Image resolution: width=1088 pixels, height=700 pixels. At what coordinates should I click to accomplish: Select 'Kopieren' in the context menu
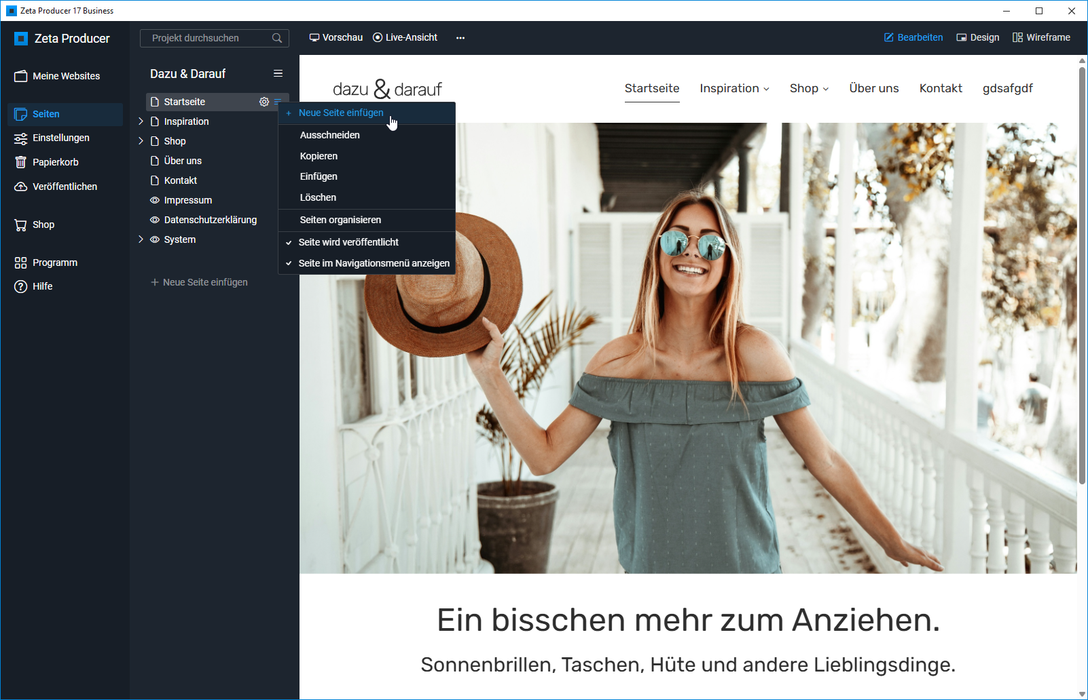pyautogui.click(x=319, y=156)
